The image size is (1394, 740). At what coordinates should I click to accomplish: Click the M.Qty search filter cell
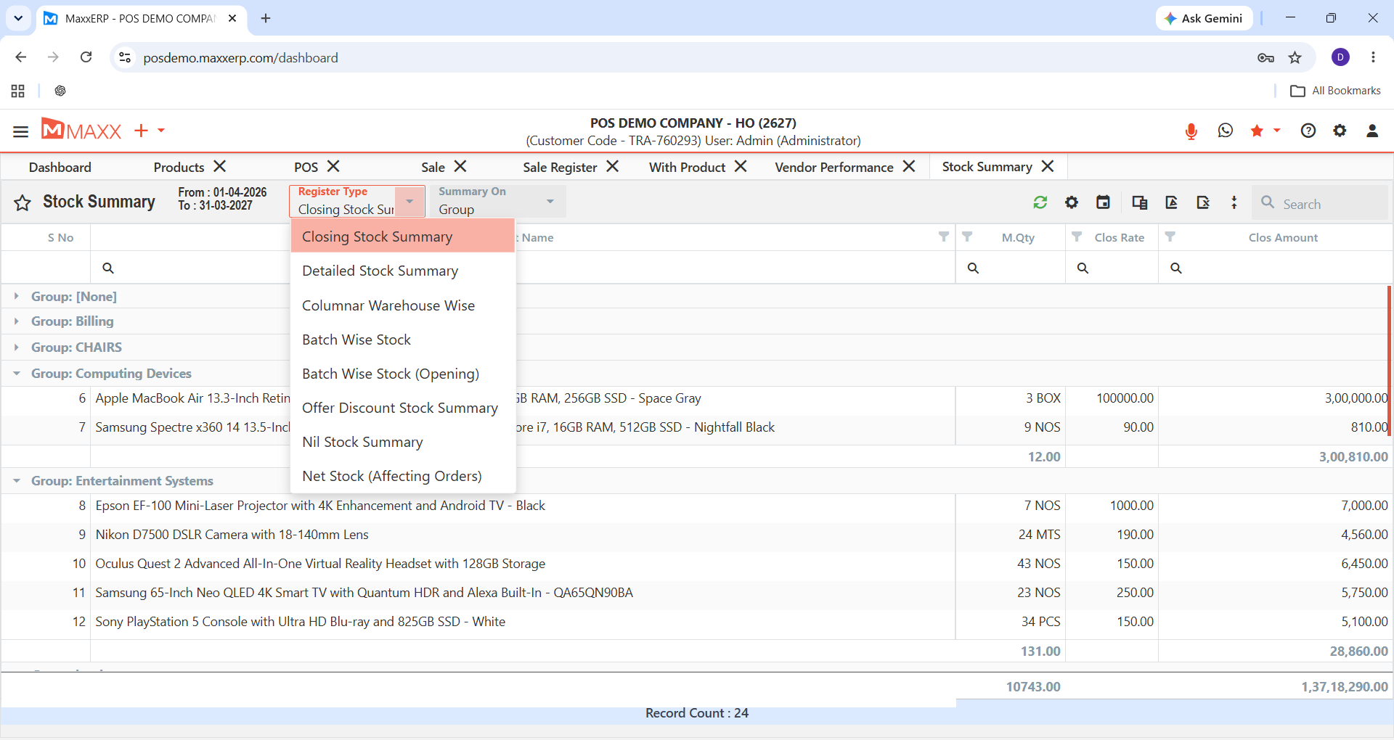point(1011,268)
